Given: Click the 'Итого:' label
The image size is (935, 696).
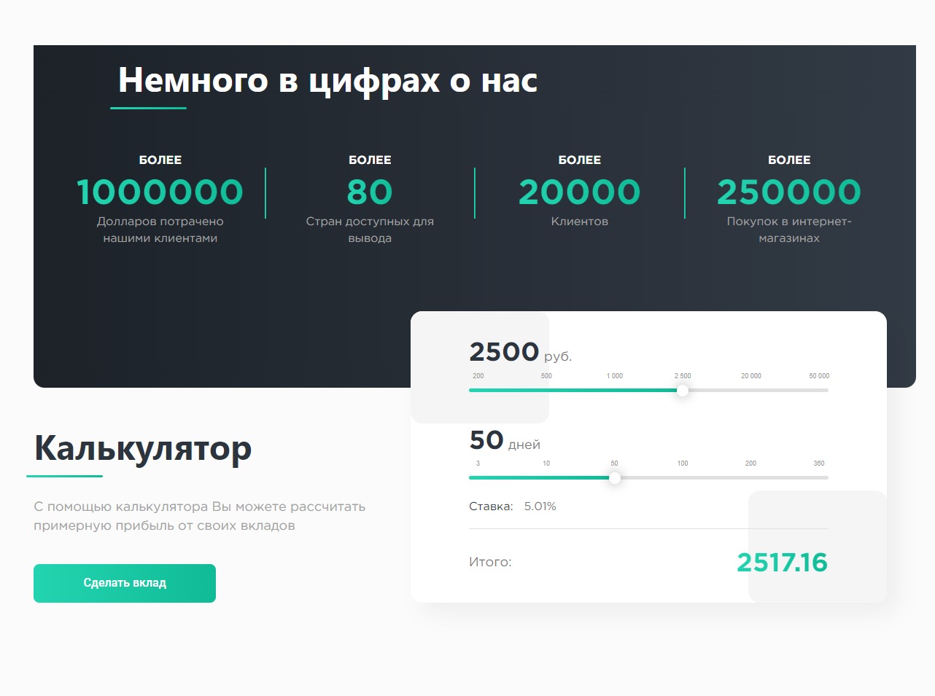Looking at the screenshot, I should [490, 562].
